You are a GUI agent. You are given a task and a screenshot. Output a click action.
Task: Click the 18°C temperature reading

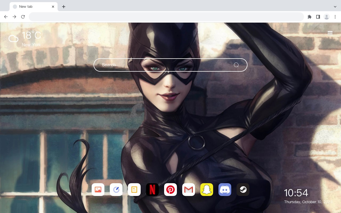[x=31, y=35]
